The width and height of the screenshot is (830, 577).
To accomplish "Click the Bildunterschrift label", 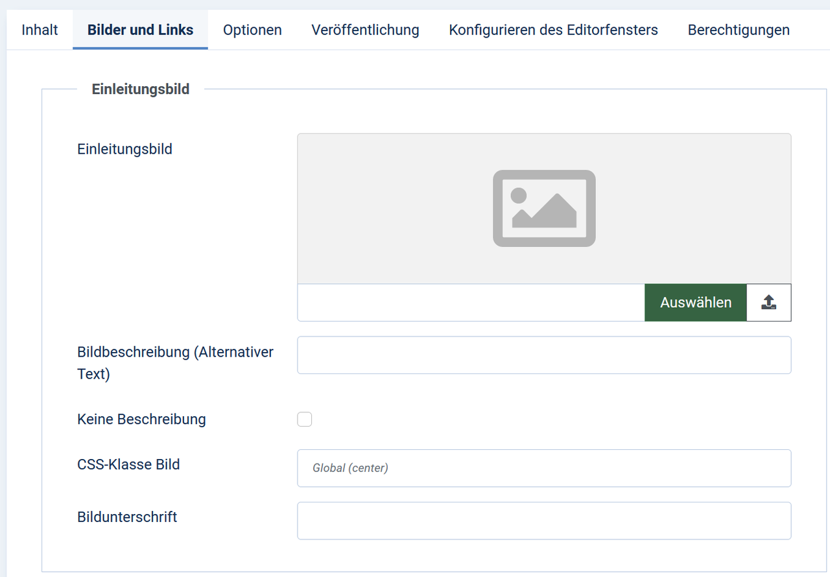I will 127,517.
